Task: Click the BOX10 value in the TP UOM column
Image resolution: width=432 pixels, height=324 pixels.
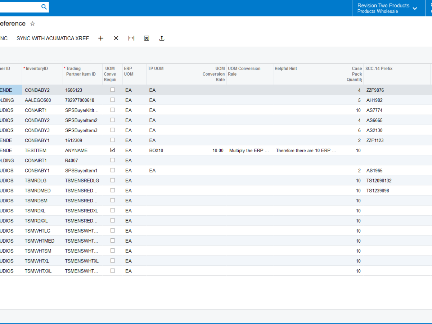Action: [x=156, y=150]
